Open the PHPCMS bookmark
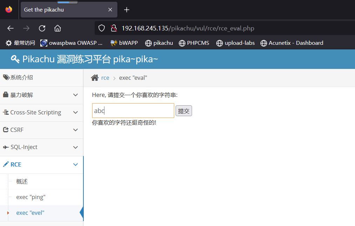 (194, 43)
